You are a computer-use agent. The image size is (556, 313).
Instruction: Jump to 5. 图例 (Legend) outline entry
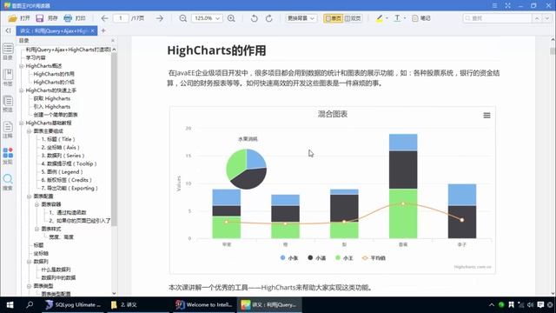tap(62, 172)
